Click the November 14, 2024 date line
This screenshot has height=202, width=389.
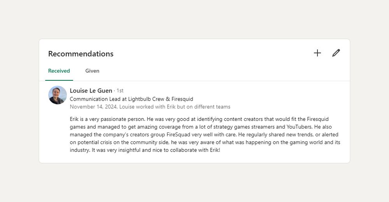click(94, 107)
